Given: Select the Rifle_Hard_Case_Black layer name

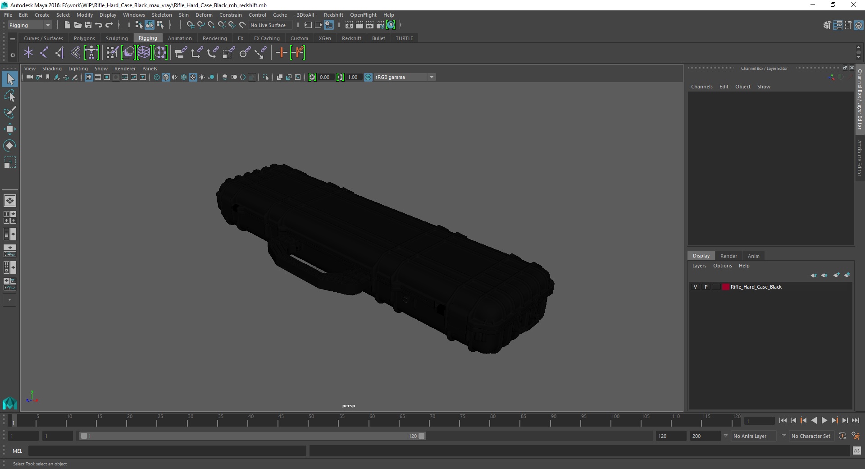Looking at the screenshot, I should point(756,287).
